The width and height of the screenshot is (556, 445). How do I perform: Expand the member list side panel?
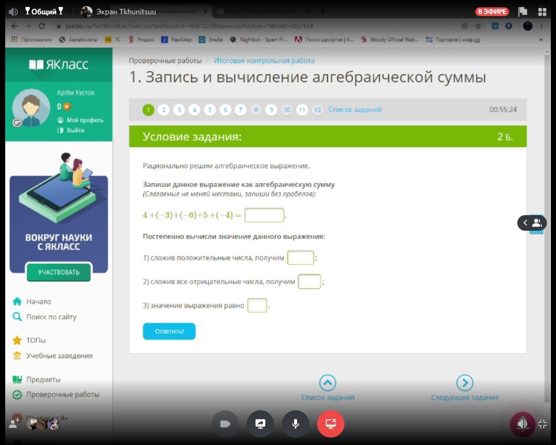[531, 223]
